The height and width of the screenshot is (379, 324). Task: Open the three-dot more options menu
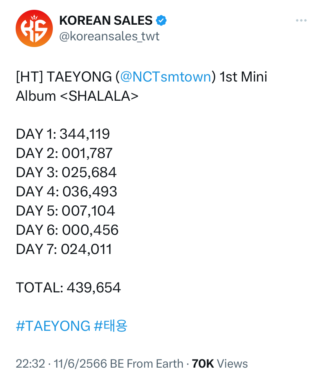click(x=301, y=20)
